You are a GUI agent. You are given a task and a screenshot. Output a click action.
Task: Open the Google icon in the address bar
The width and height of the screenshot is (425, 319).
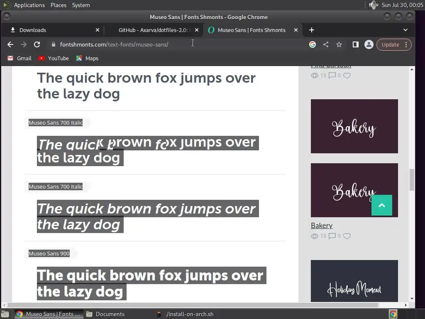pos(313,44)
